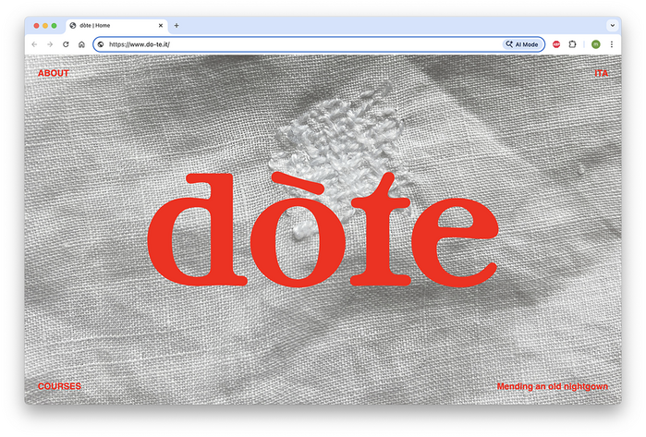Click the browser forward arrow
Viewport: 646px width, 437px height.
tap(50, 44)
